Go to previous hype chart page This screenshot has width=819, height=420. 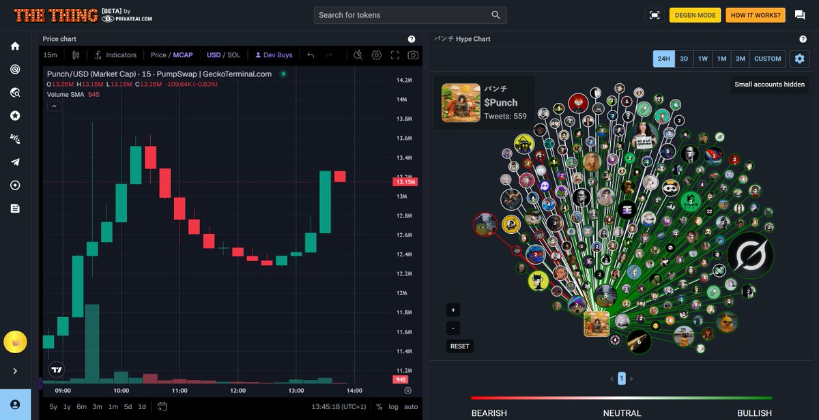[612, 378]
